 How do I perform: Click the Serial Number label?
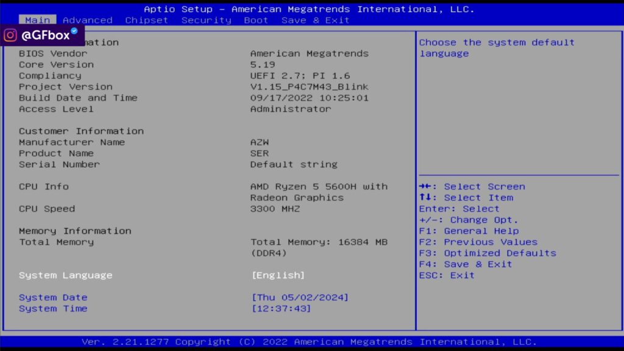59,164
